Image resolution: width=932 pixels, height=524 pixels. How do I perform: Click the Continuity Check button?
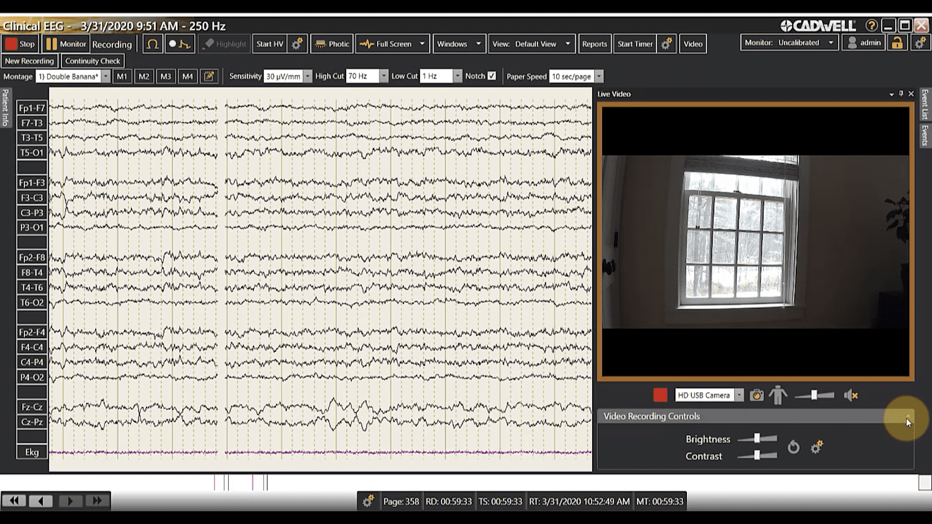92,61
